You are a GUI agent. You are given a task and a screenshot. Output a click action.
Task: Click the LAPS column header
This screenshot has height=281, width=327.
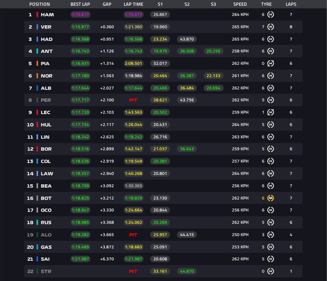point(291,4)
